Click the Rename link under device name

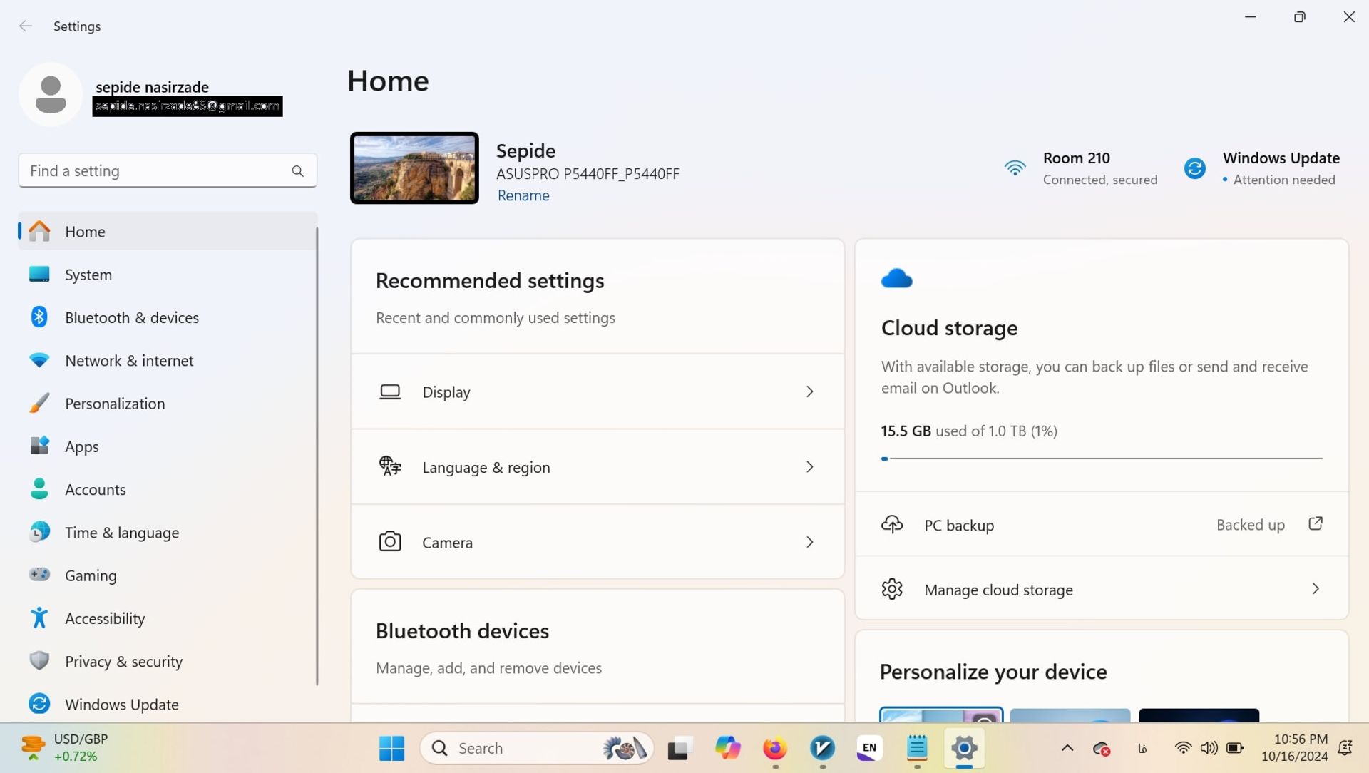523,195
